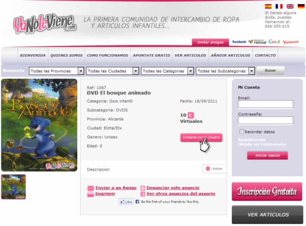The width and height of the screenshot is (306, 226).
Task: Enable the Recordar datos checkbox
Action: pos(242,131)
